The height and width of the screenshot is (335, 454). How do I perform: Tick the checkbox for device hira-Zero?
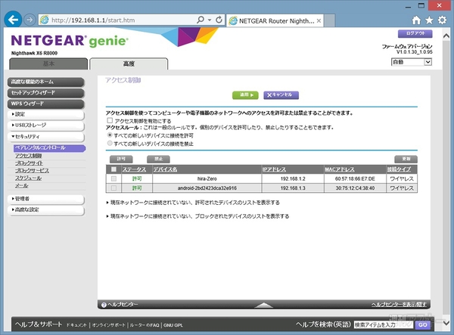114,178
